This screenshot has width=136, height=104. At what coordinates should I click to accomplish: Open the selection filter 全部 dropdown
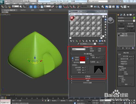point(16,7)
